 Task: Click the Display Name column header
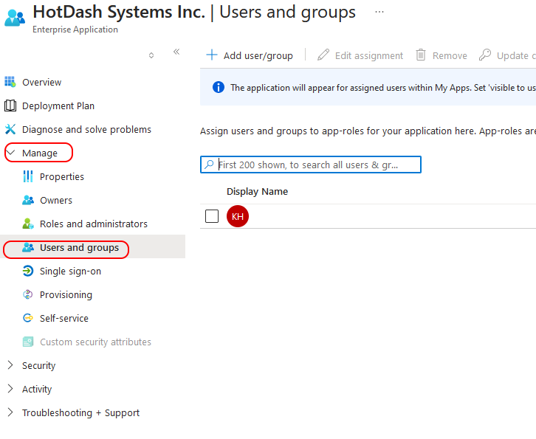[257, 191]
